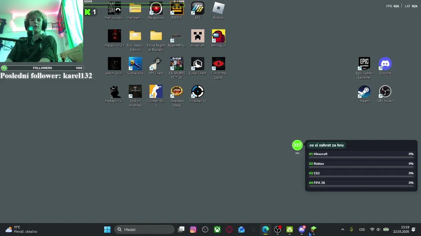This screenshot has width=421, height=236.
Task: Click the poll option #1 Minecraft
Action: 361,155
